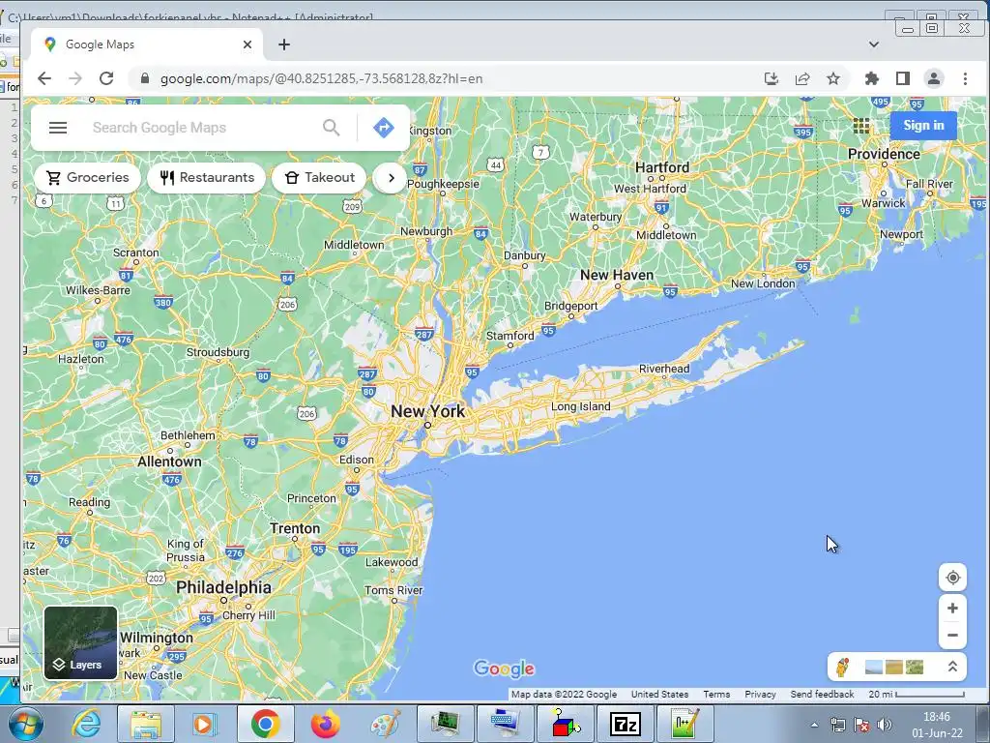The width and height of the screenshot is (990, 743).
Task: Go forward in Chrome
Action: (75, 78)
